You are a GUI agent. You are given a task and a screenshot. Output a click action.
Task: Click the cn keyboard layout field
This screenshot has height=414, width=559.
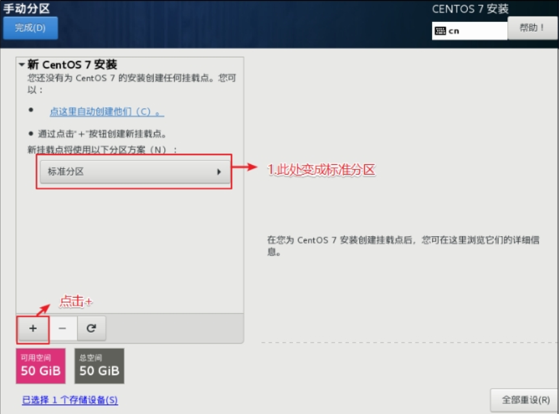(x=470, y=31)
